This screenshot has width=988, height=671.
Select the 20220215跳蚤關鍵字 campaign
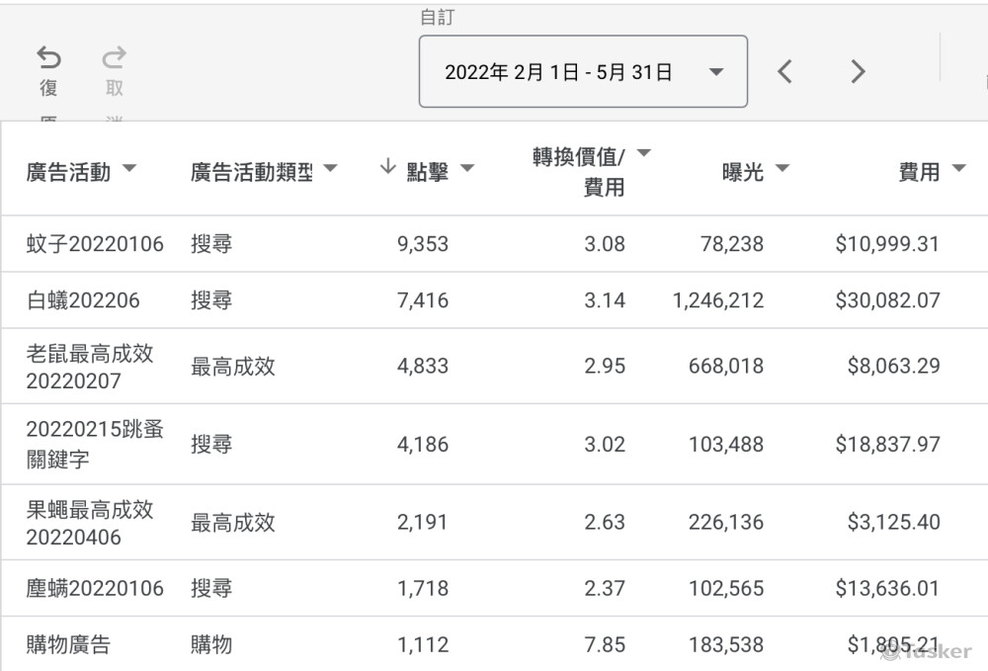click(95, 445)
